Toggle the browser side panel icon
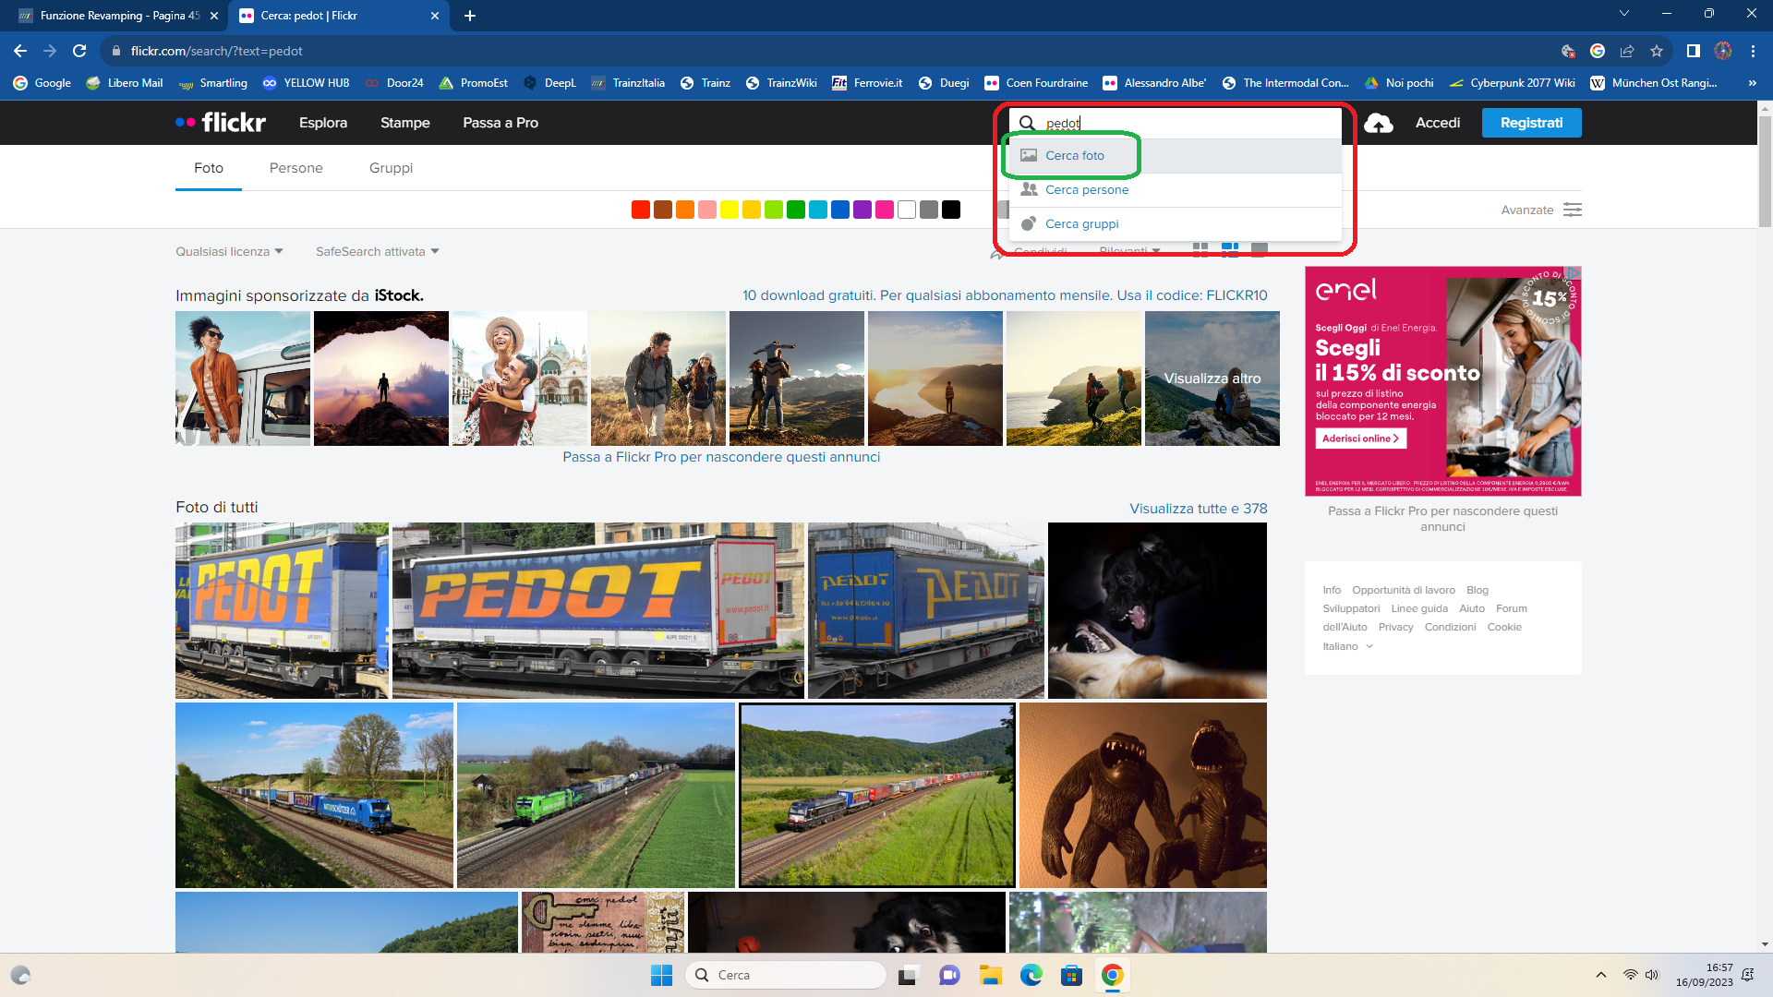The image size is (1773, 997). tap(1693, 51)
